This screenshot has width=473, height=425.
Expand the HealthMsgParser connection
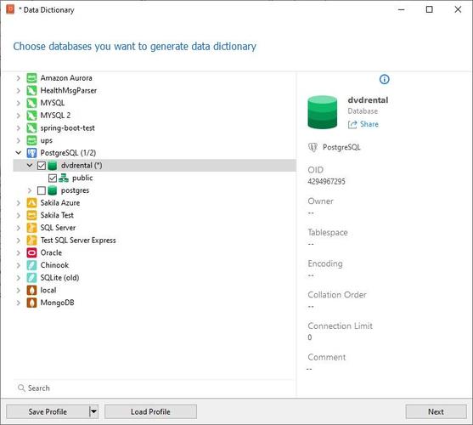(x=19, y=91)
